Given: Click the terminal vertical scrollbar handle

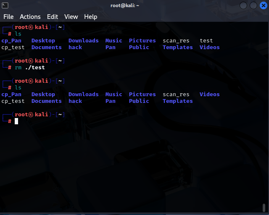Looking at the screenshot, I should click(x=264, y=207).
